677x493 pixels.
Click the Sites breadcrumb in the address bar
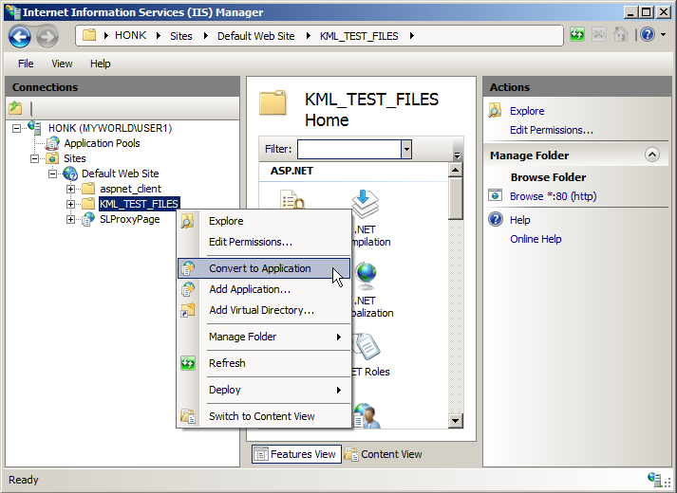(x=181, y=36)
